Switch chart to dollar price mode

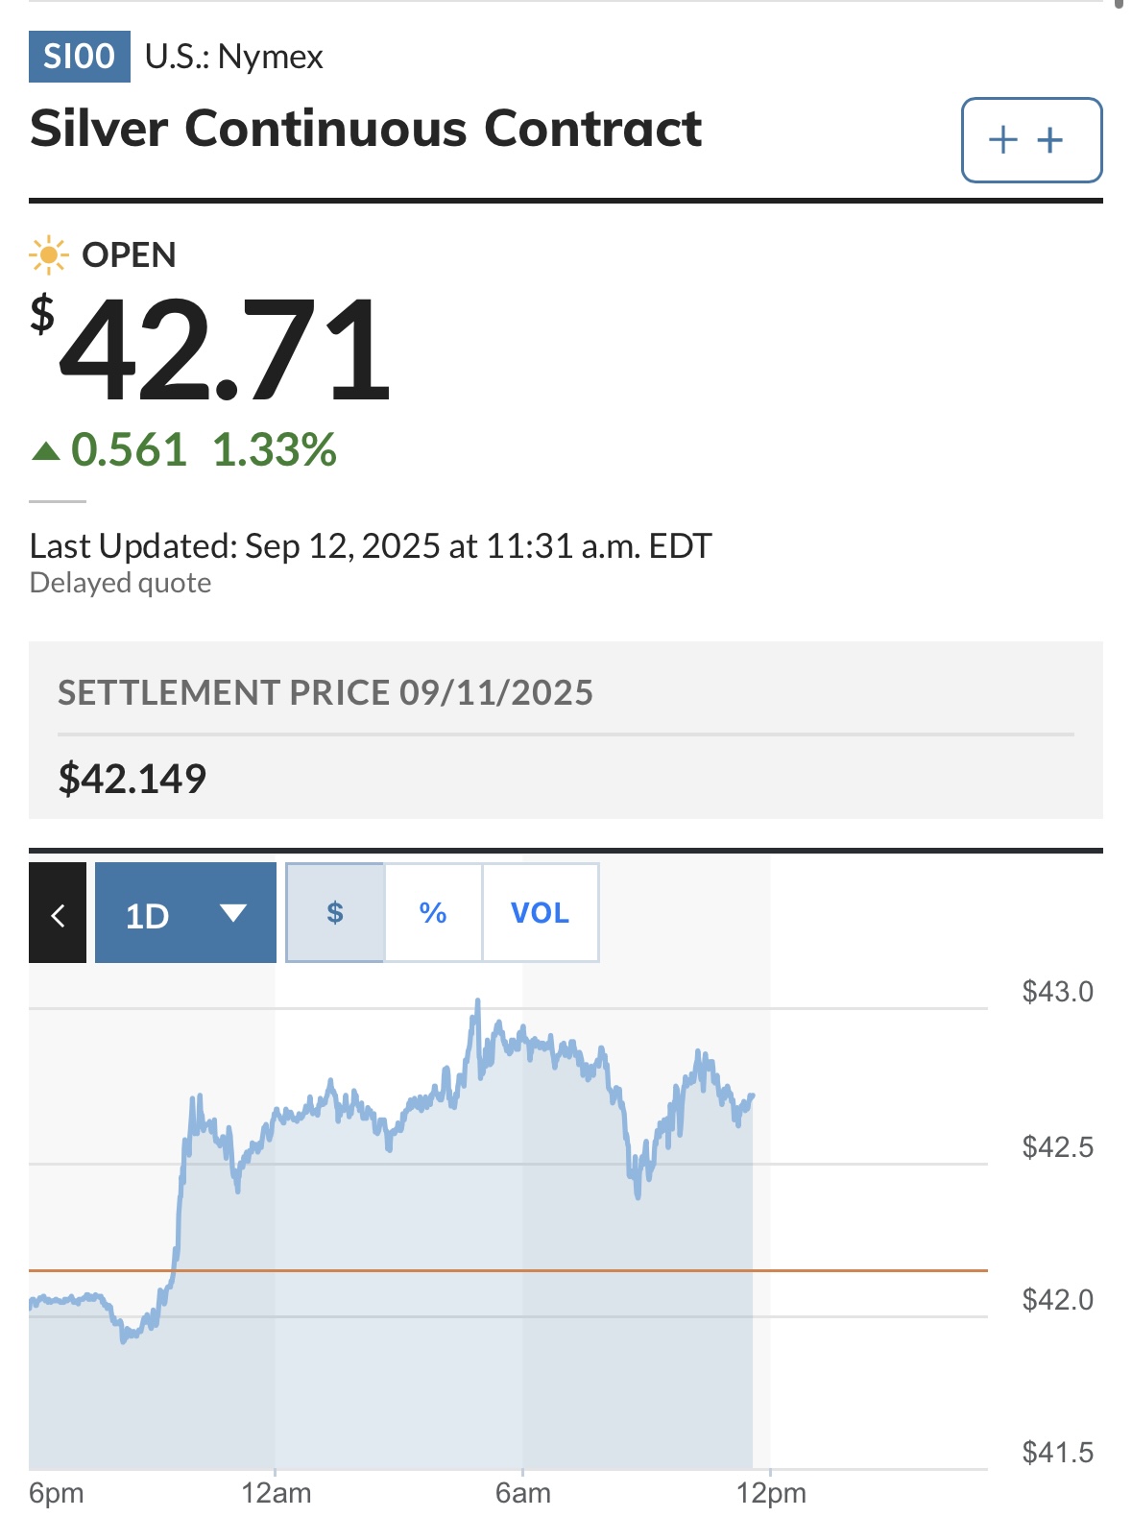coord(335,913)
